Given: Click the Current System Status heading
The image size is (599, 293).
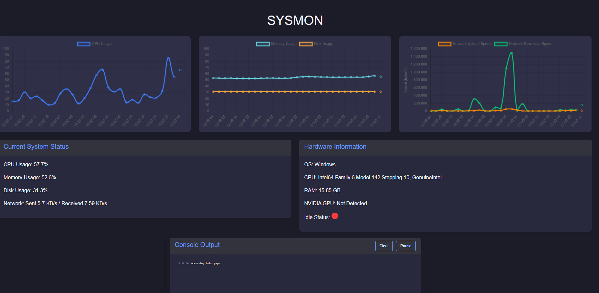Looking at the screenshot, I should [x=36, y=146].
